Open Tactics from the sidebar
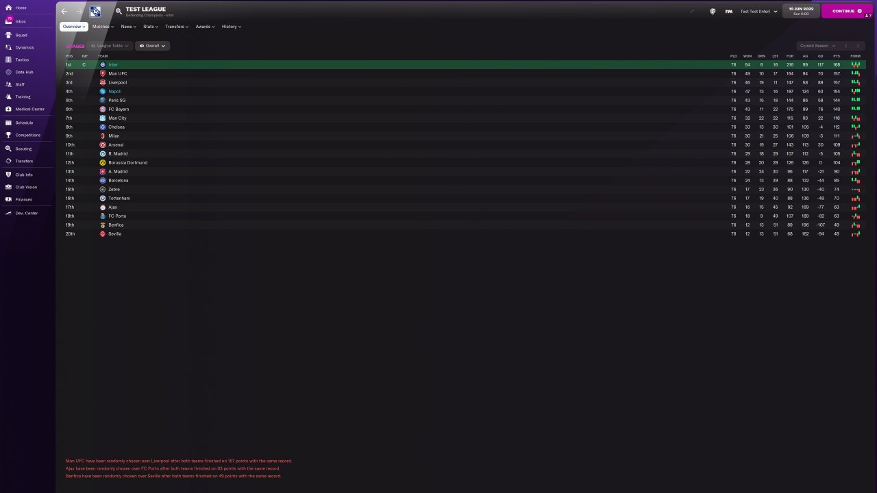The height and width of the screenshot is (493, 877). 22,60
